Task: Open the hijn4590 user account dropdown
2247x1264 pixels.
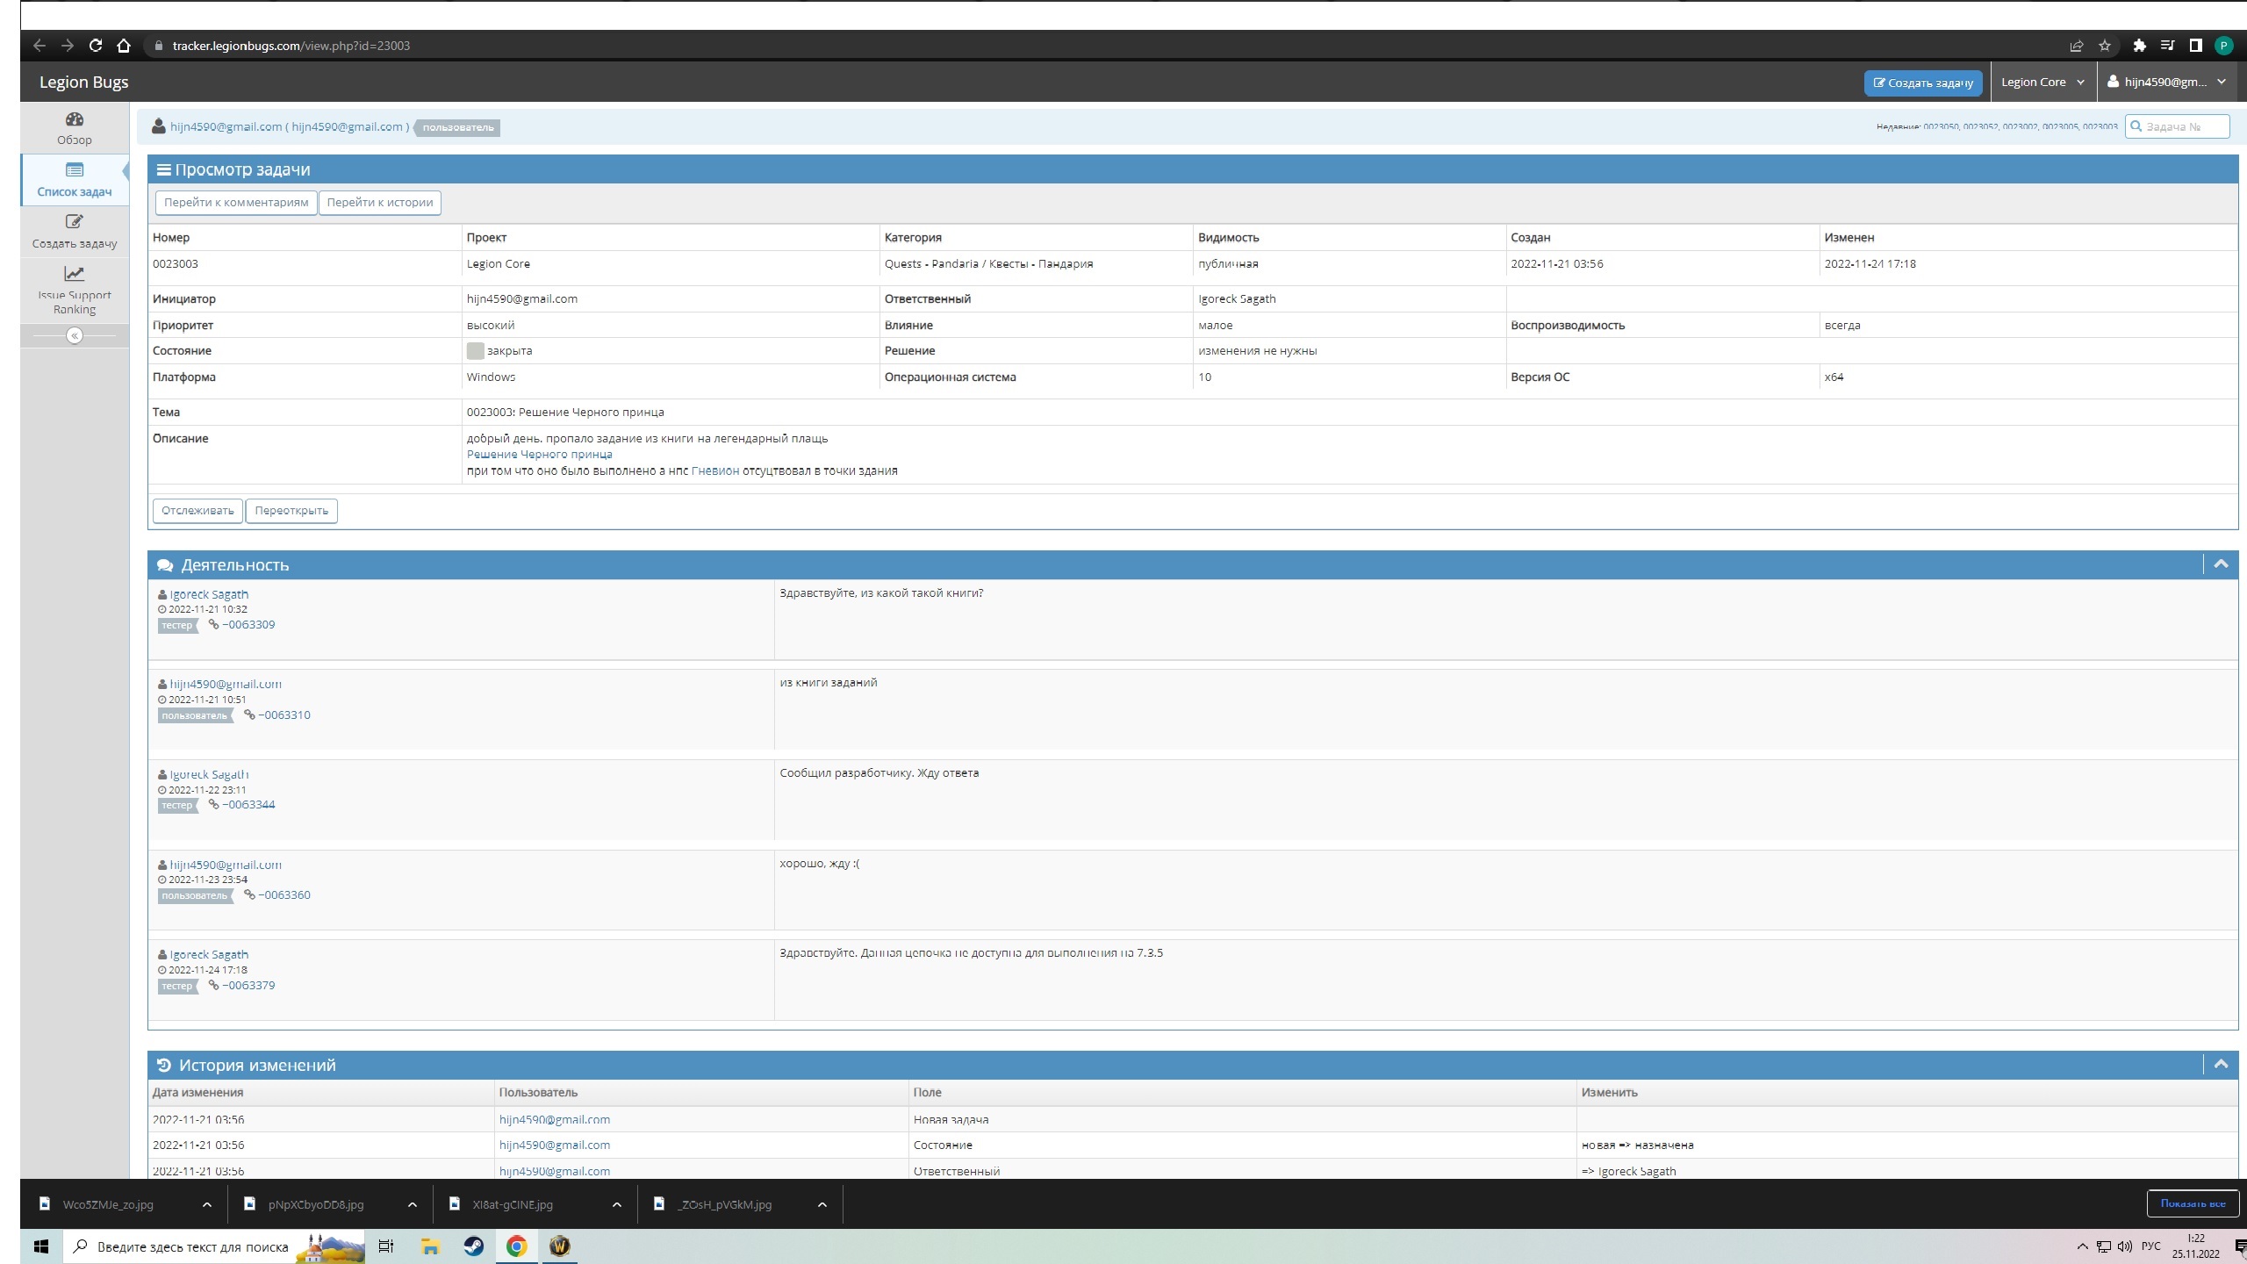Action: tap(2166, 82)
